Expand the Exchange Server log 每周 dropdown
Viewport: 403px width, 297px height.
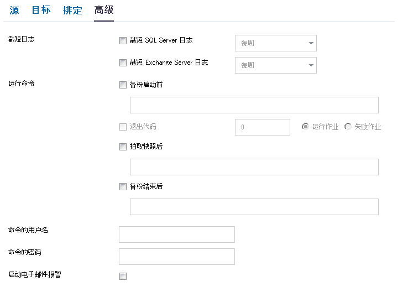tap(276, 65)
